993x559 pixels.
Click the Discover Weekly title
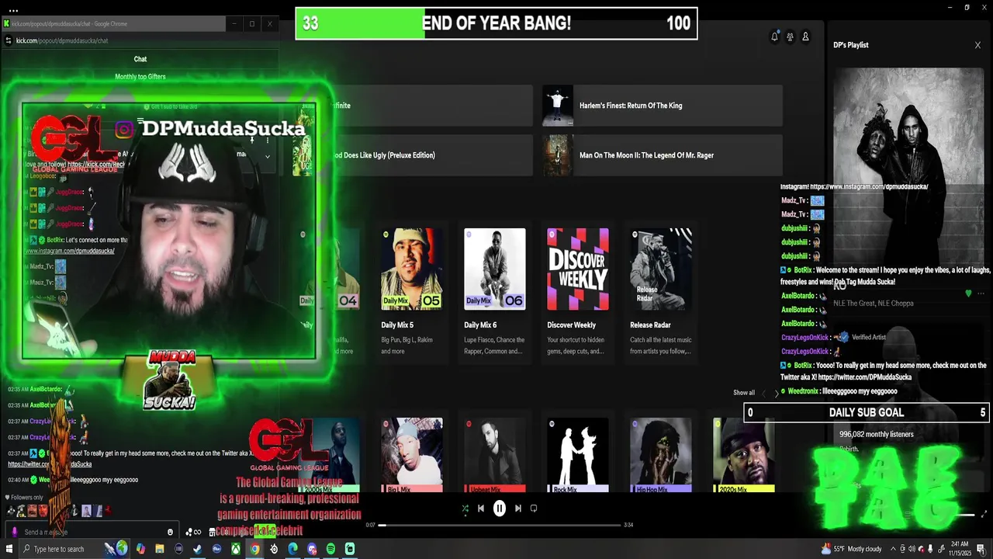pyautogui.click(x=572, y=325)
